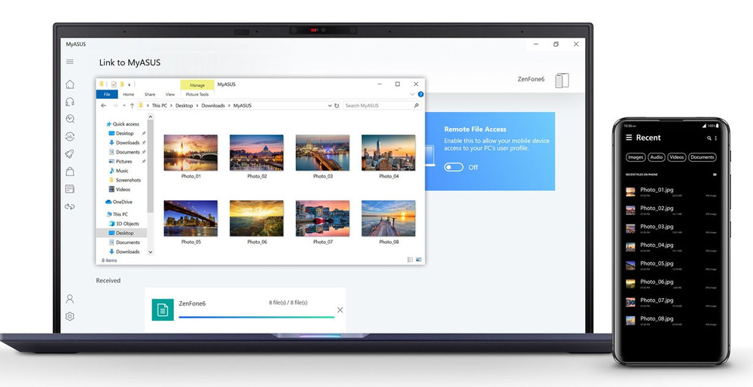Expand the address bar history dropdown
This screenshot has height=387, width=753.
[x=330, y=105]
